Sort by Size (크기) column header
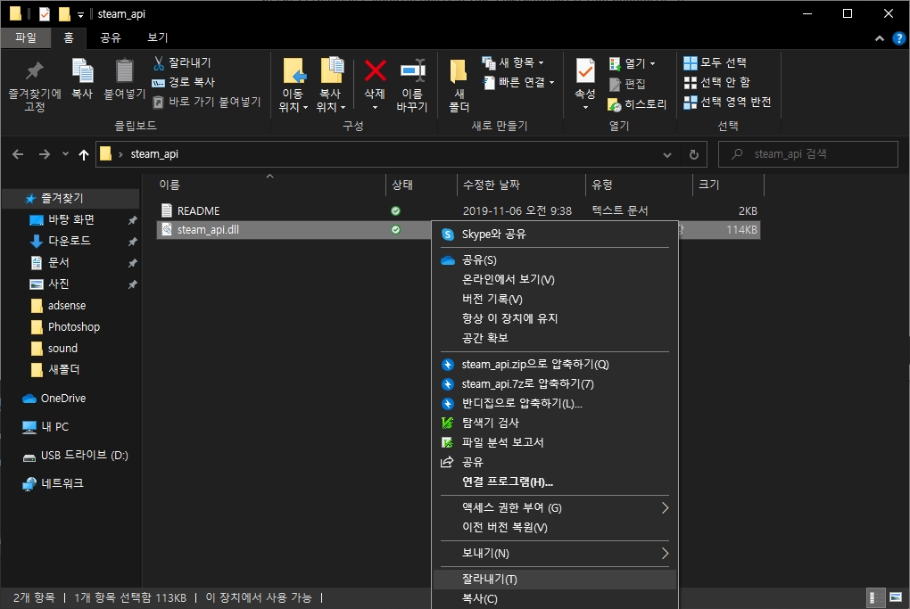The image size is (910, 609). 708,185
